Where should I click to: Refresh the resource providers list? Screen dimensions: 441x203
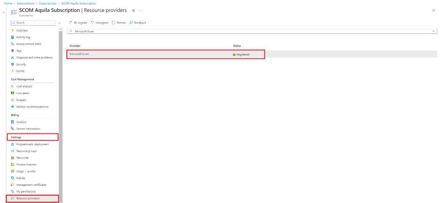pos(119,23)
